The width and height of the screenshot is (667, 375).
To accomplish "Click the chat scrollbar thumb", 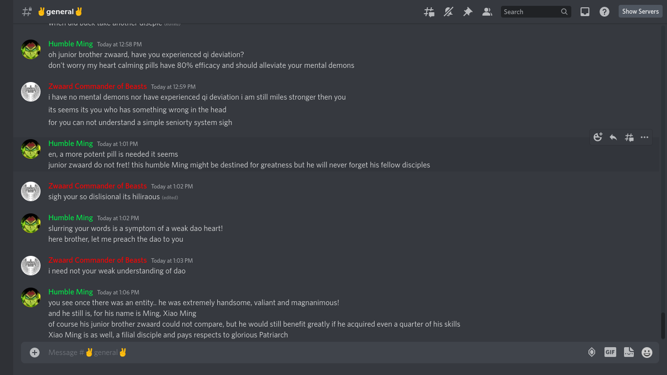I will 663,326.
